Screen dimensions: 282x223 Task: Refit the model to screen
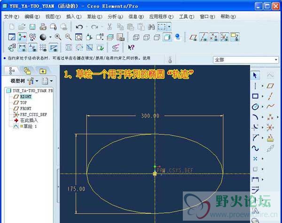click(78, 37)
